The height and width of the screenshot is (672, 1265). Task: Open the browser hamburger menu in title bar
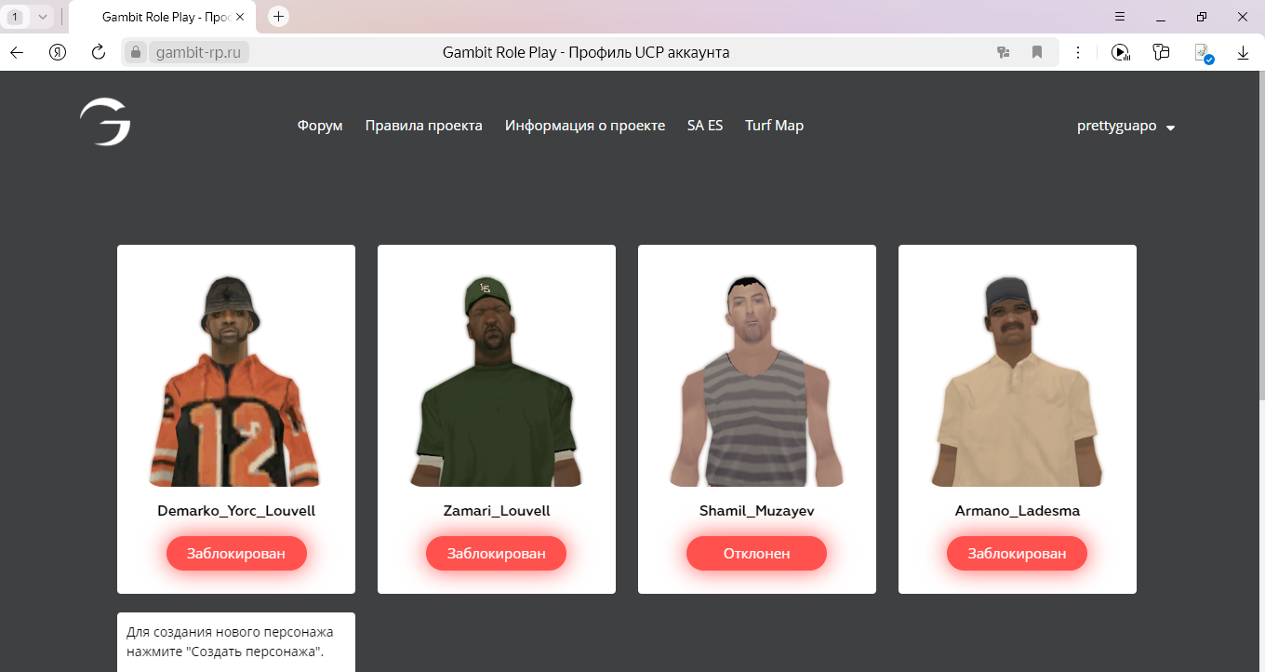click(1120, 17)
